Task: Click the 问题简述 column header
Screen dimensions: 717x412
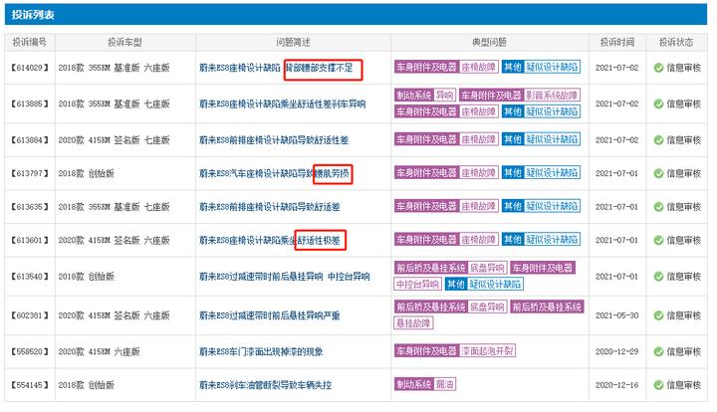Action: click(x=293, y=42)
